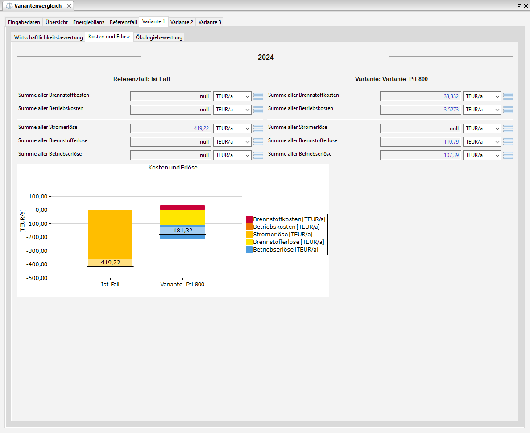Screen dimensions: 530x433
Task: Open the list icon for Variante_PtL800 Brennstofferlöse row
Action: coord(508,142)
